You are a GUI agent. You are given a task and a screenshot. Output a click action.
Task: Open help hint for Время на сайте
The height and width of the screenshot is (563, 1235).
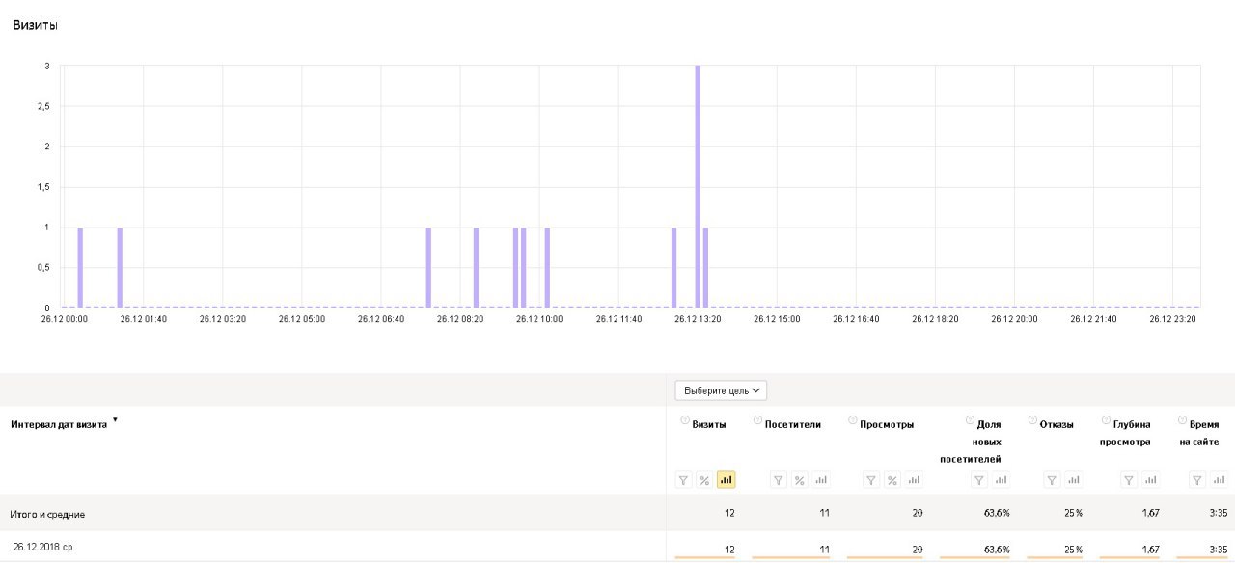coord(1182,420)
